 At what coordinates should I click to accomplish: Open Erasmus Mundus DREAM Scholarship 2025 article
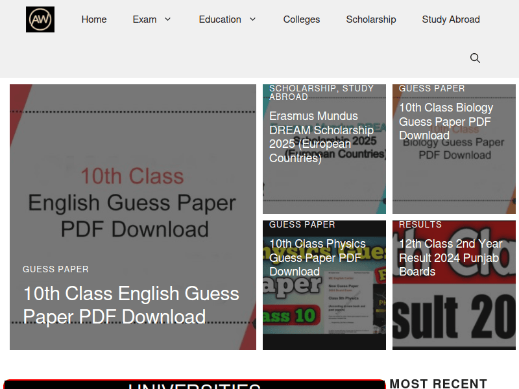click(321, 137)
